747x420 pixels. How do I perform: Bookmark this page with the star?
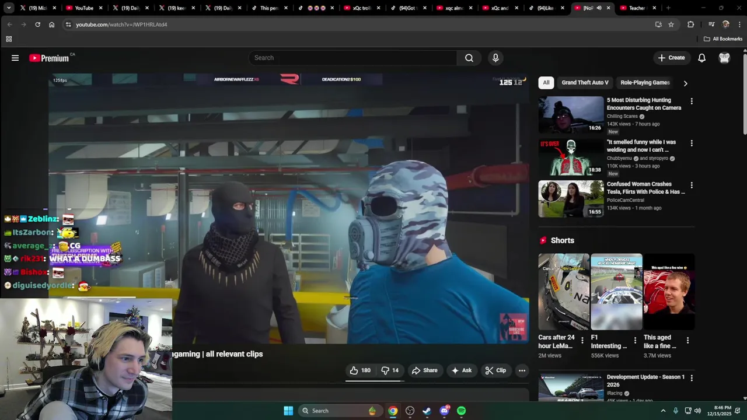tap(671, 24)
